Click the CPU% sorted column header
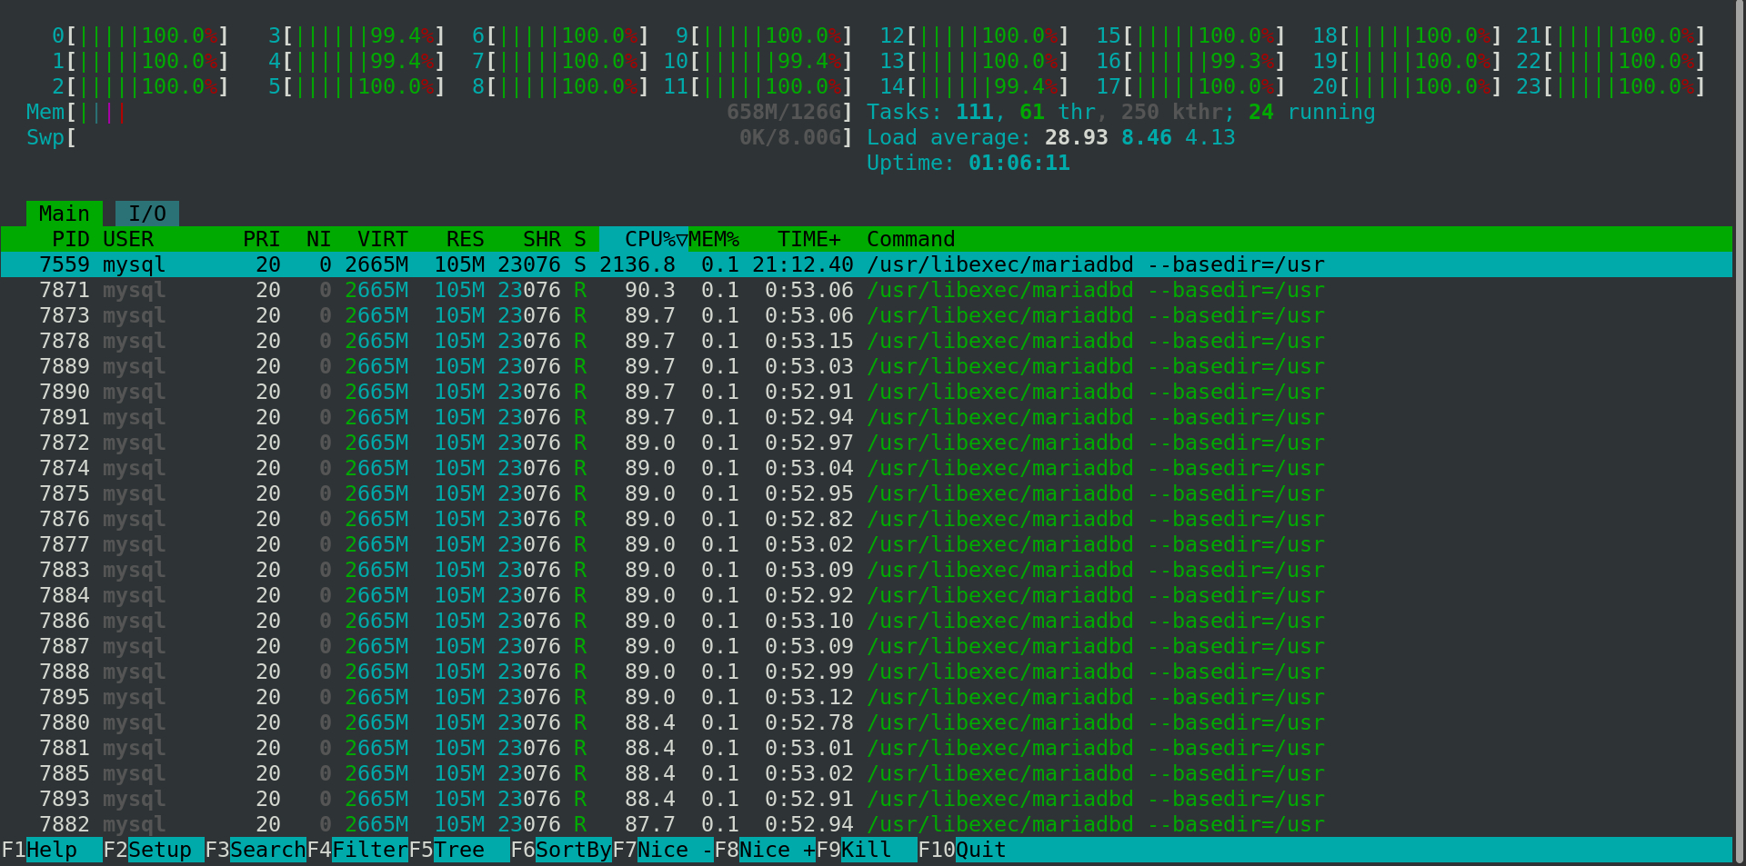Image resolution: width=1746 pixels, height=866 pixels. (x=644, y=239)
